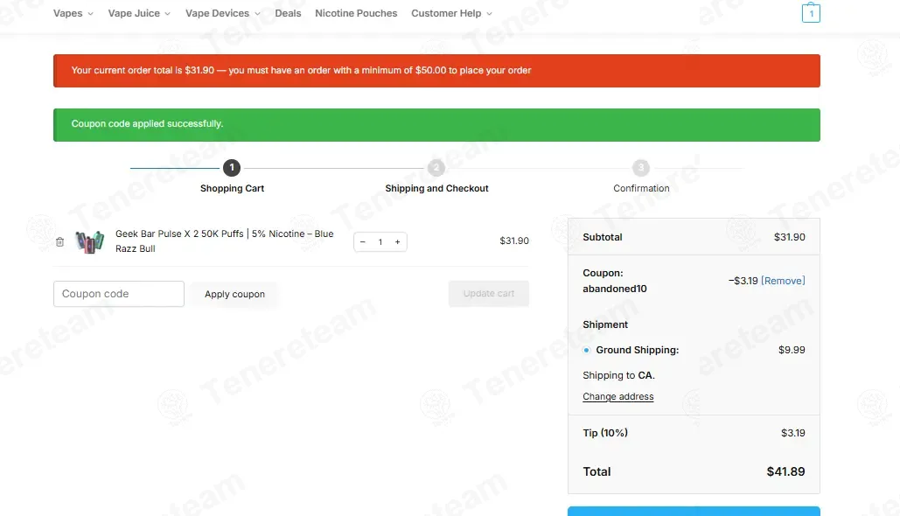Expand the Vape Devices menu
Screen dimensions: 900x516
pyautogui.click(x=223, y=13)
